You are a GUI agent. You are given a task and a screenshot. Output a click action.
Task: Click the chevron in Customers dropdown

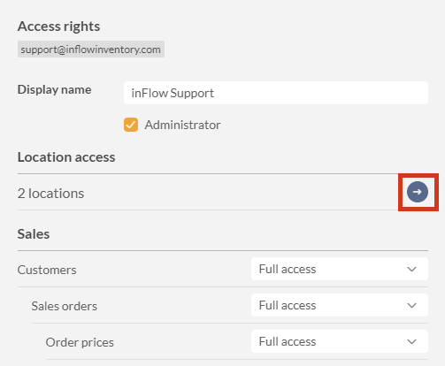click(x=411, y=269)
